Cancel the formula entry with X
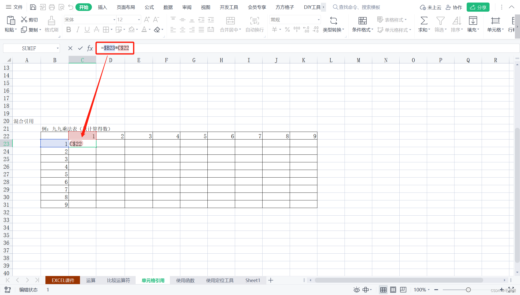The image size is (520, 295). click(x=70, y=48)
